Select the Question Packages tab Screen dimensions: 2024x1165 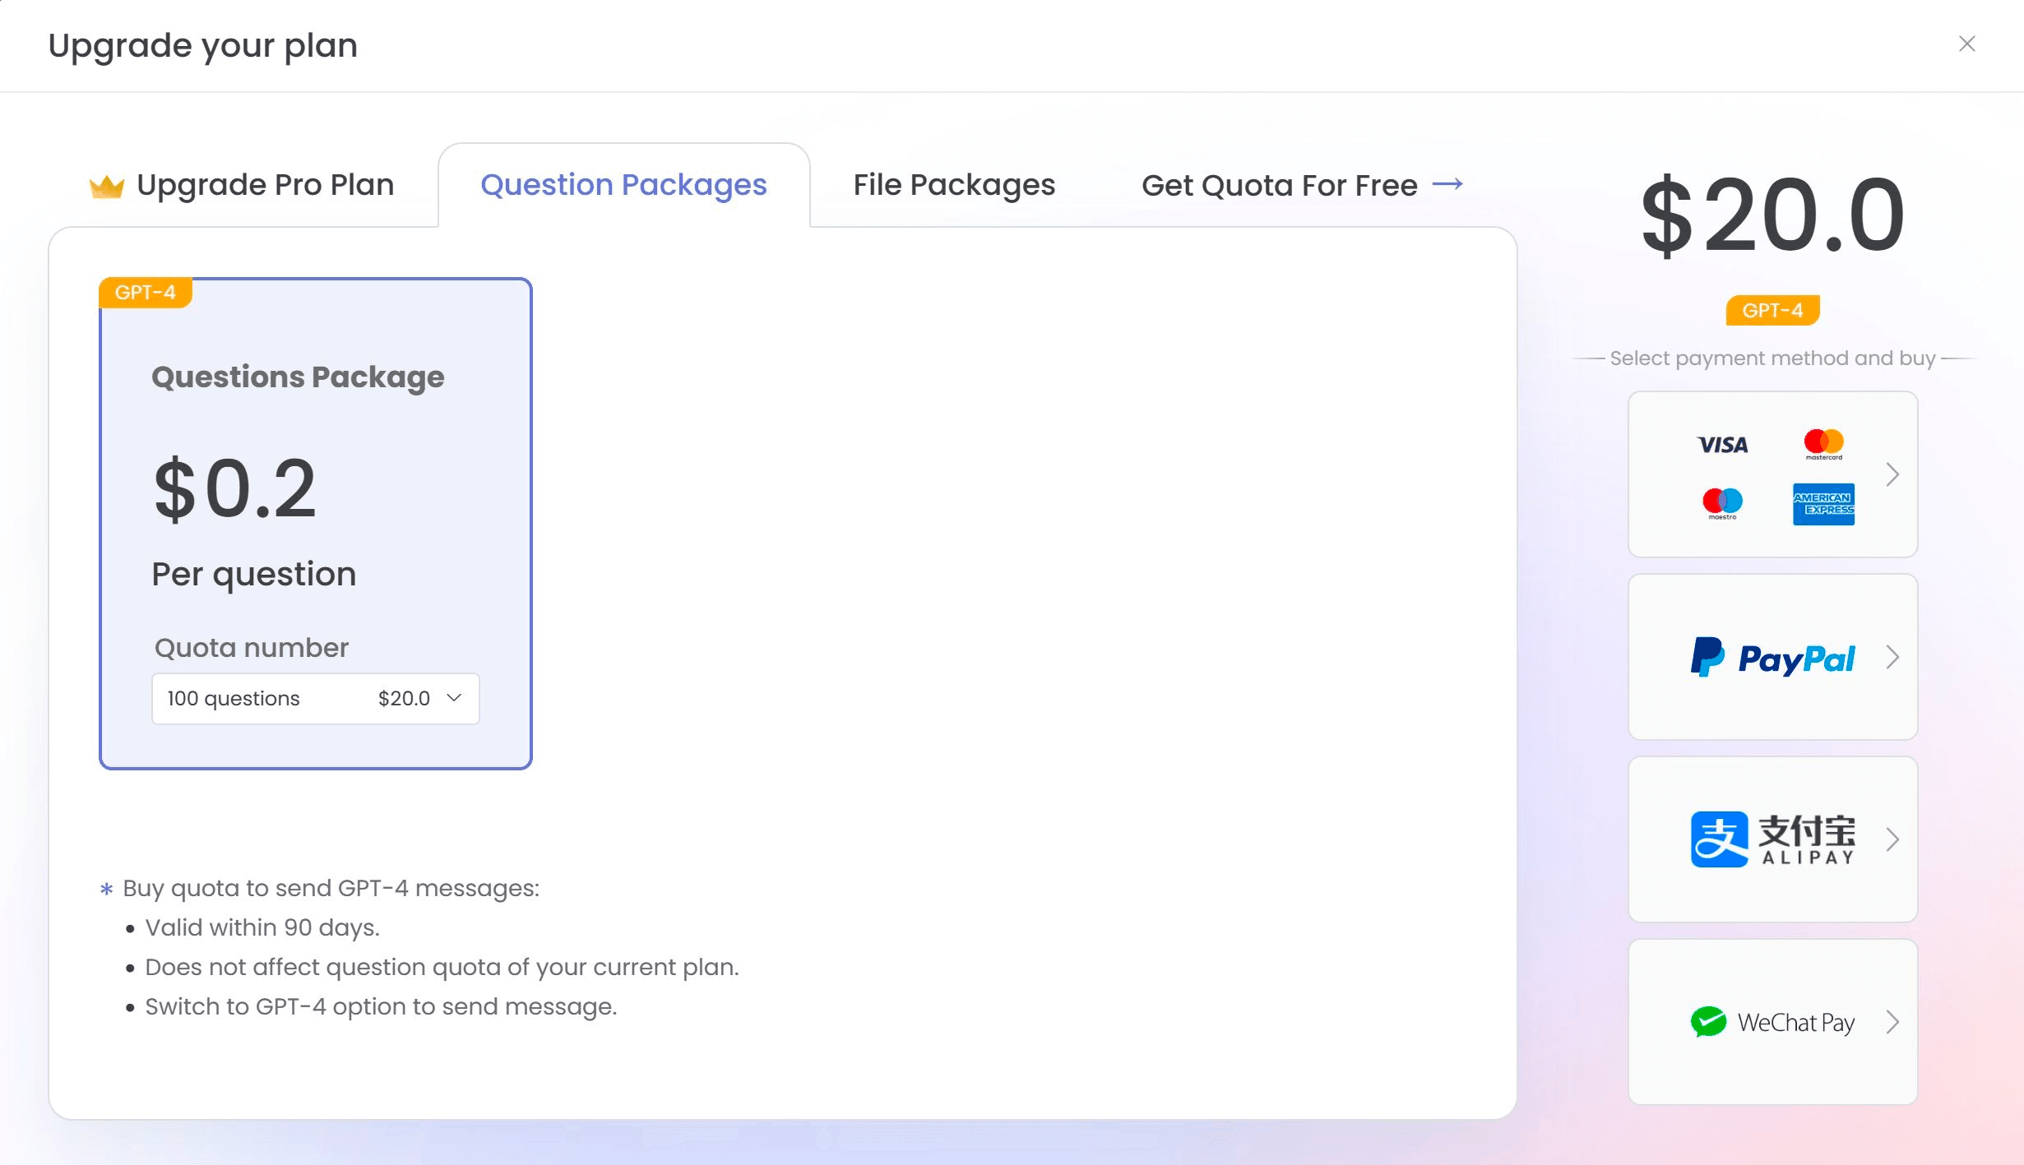click(623, 185)
